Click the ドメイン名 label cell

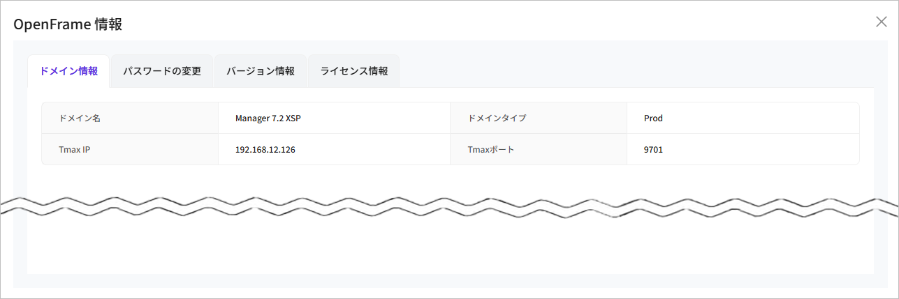pos(80,118)
